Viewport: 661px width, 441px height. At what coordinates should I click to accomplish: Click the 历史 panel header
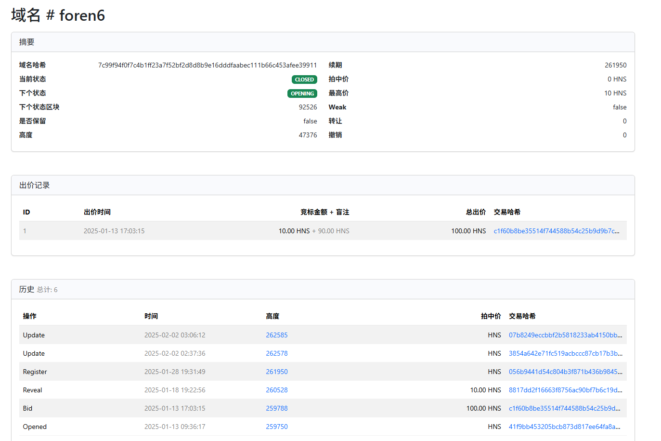point(27,289)
